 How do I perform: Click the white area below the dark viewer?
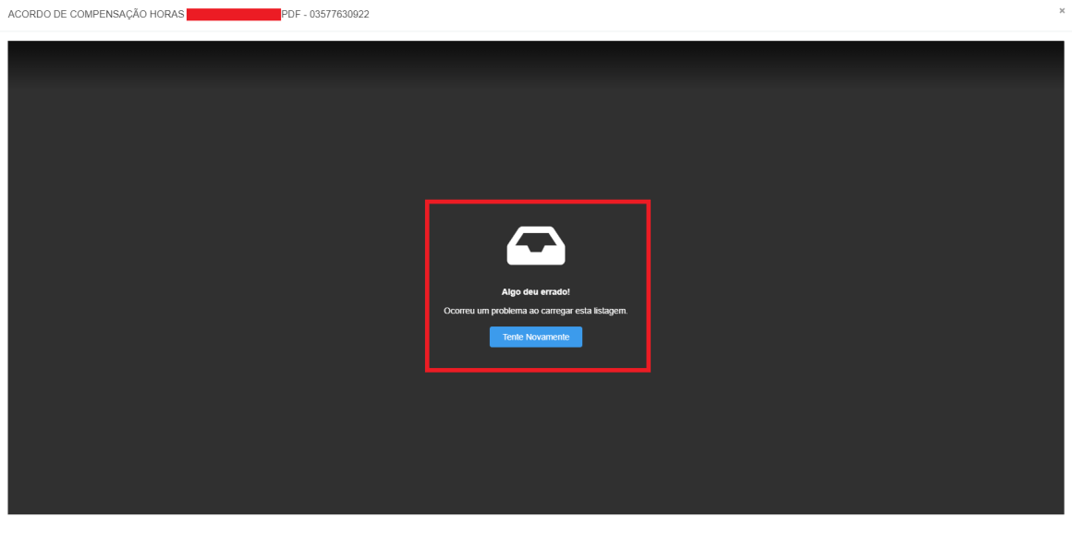[x=536, y=535]
